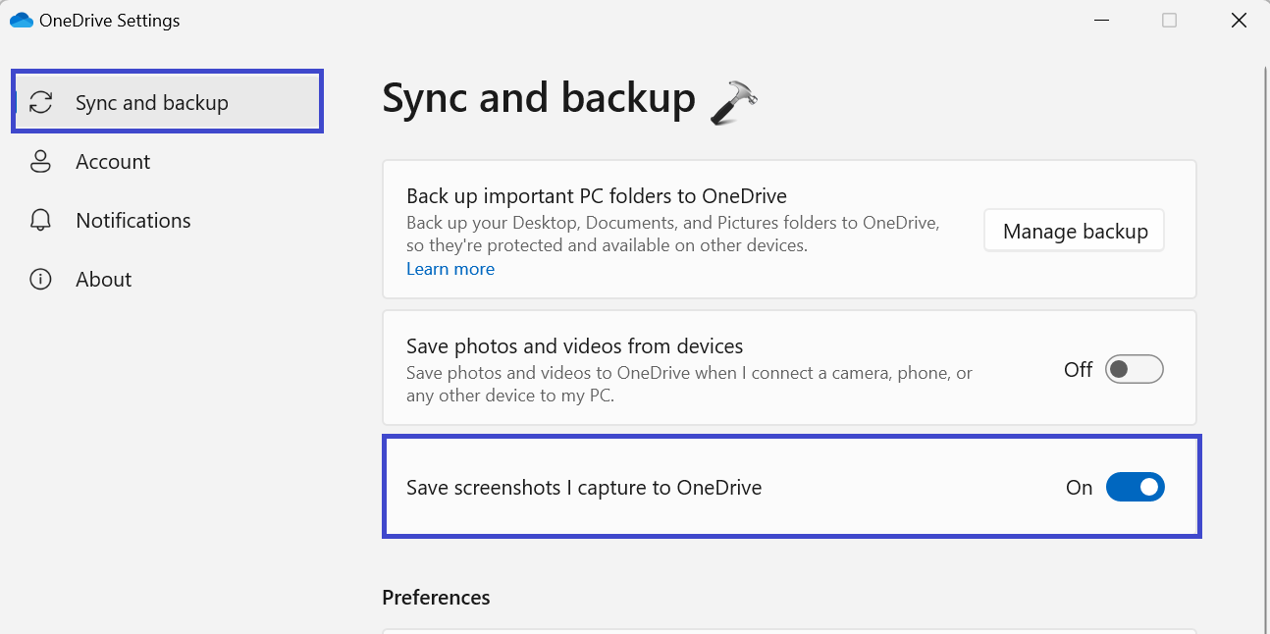Click the About info circle icon

[x=40, y=280]
